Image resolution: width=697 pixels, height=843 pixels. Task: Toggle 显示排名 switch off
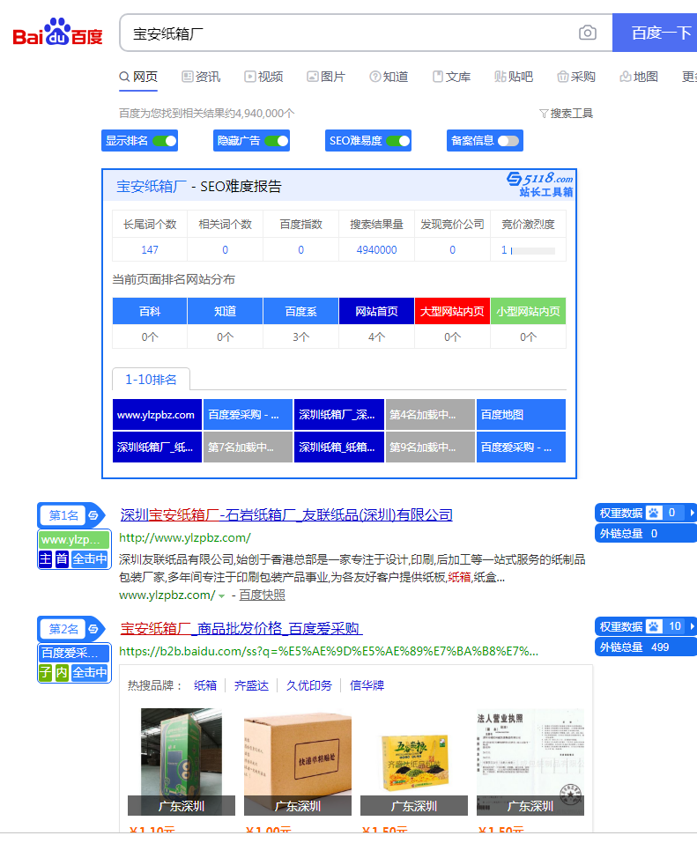click(164, 141)
